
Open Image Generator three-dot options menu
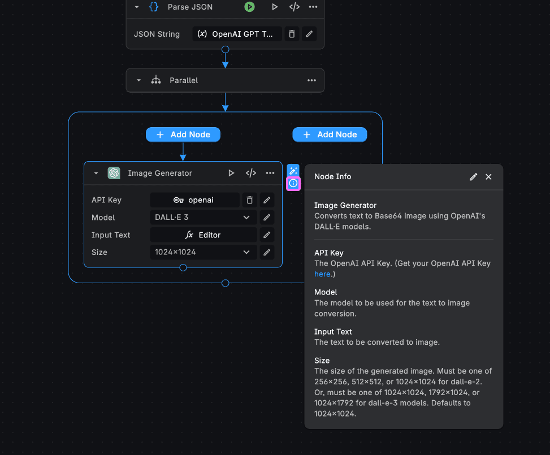click(270, 173)
